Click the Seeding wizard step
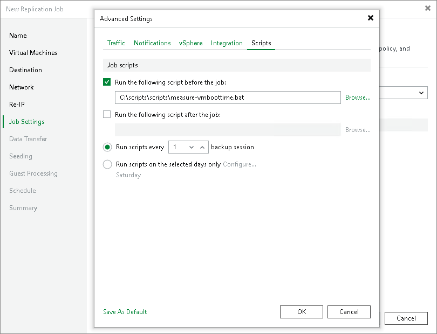437x334 pixels. pyautogui.click(x=21, y=156)
